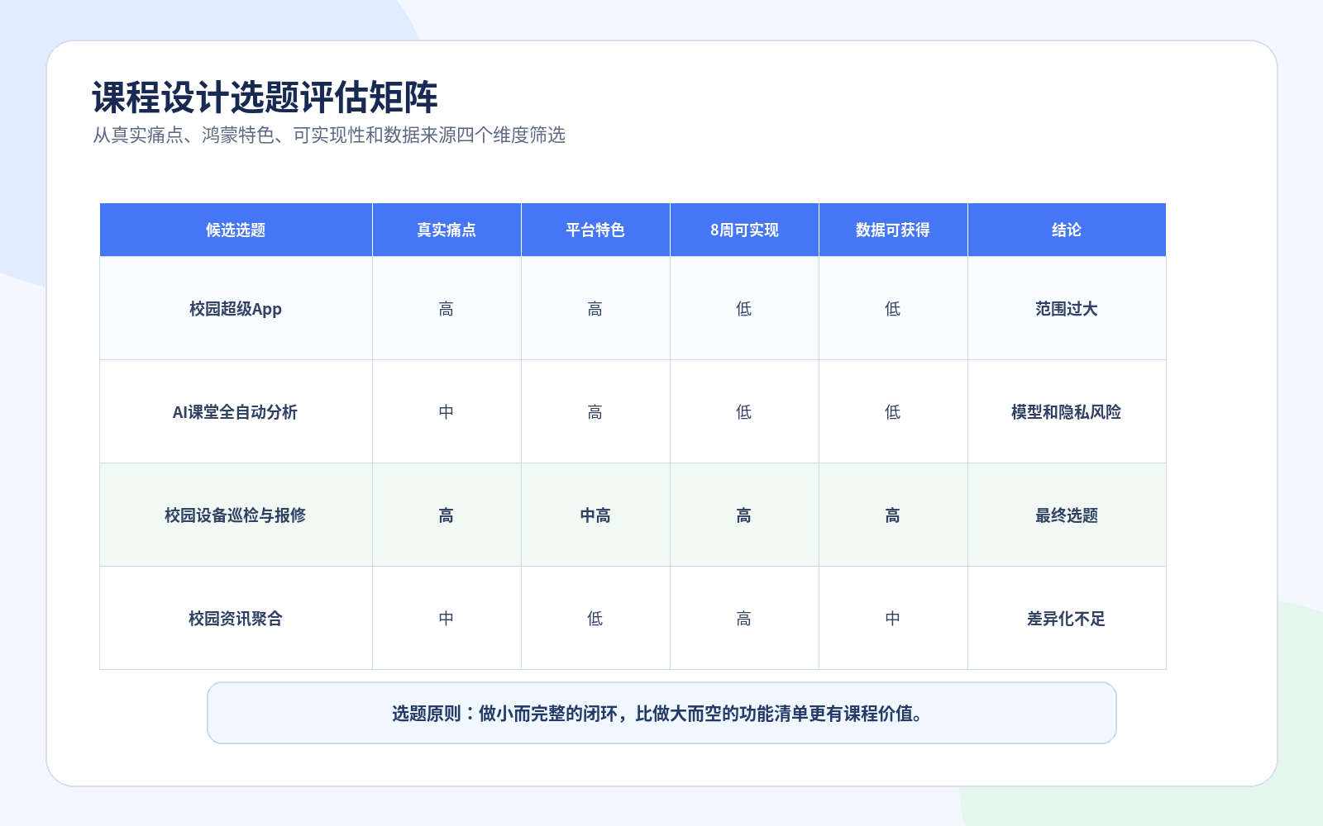
Task: Click the title 课程设计选题评估矩阵
Action: coord(265,97)
